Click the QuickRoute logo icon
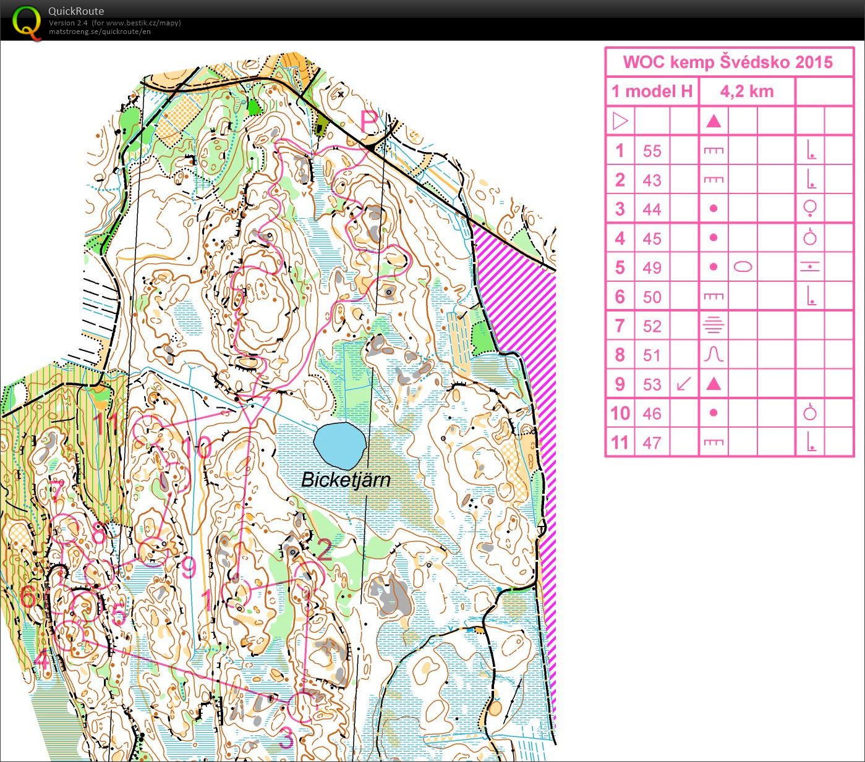The height and width of the screenshot is (762, 865). [27, 22]
